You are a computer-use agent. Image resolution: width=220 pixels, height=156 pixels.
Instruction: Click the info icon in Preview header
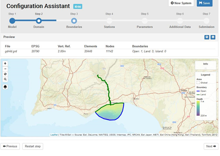coord(213,37)
